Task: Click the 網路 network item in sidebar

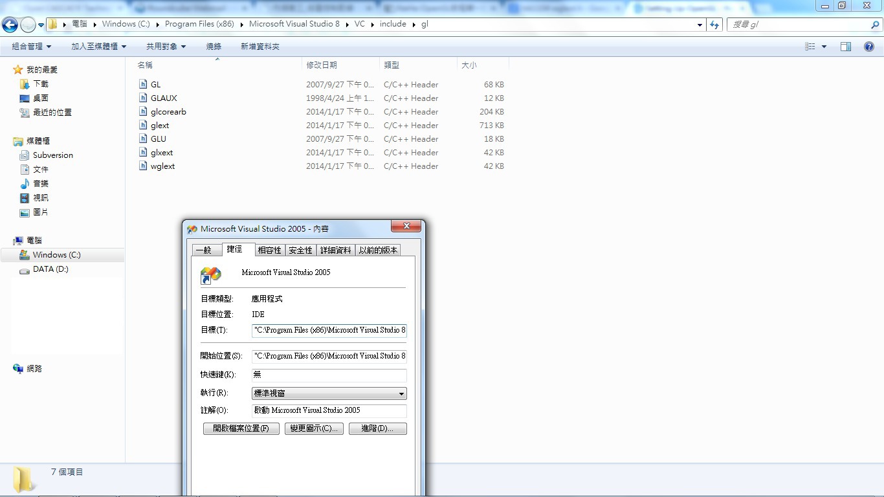Action: 27,369
